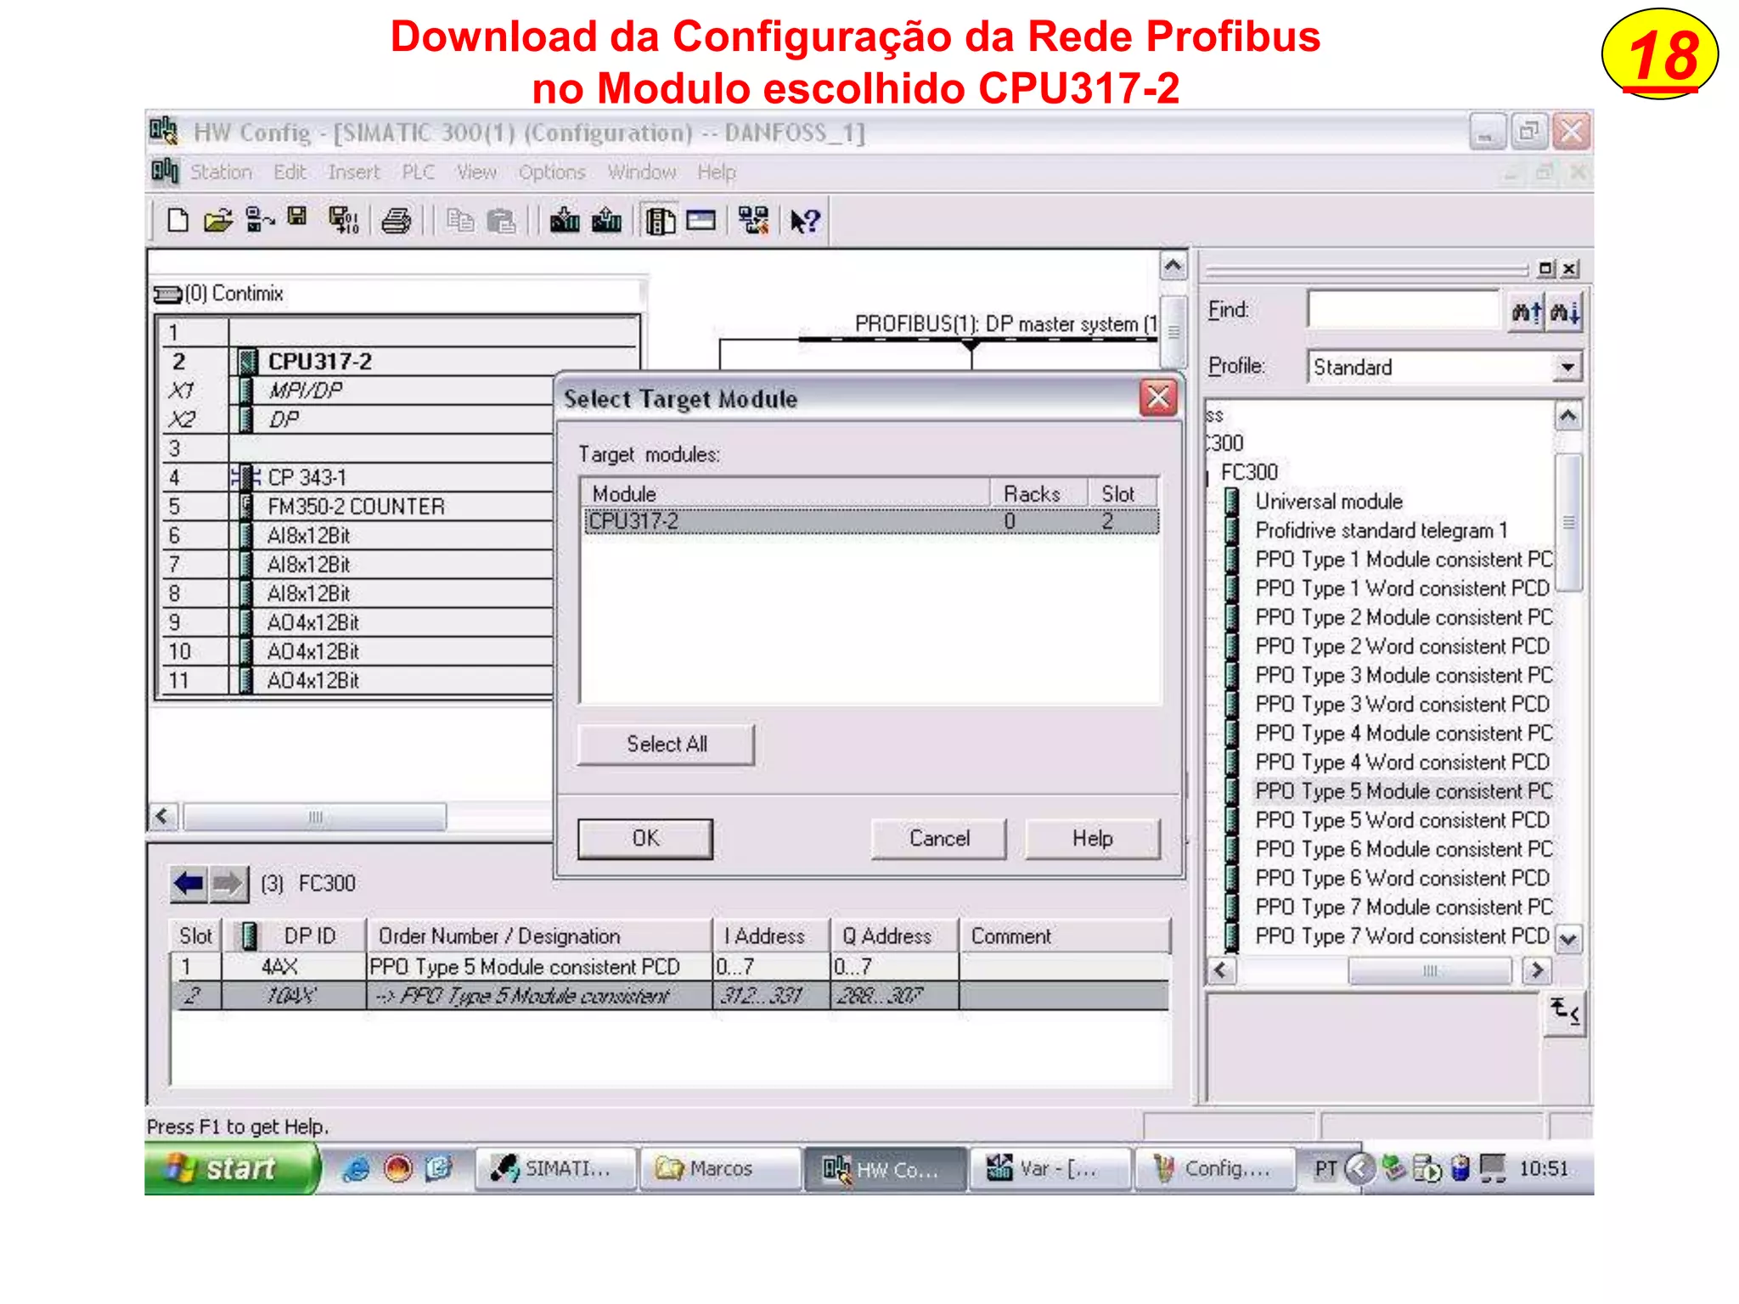Click the Q Address column header
Image resolution: width=1739 pixels, height=1304 pixels.
click(x=893, y=936)
